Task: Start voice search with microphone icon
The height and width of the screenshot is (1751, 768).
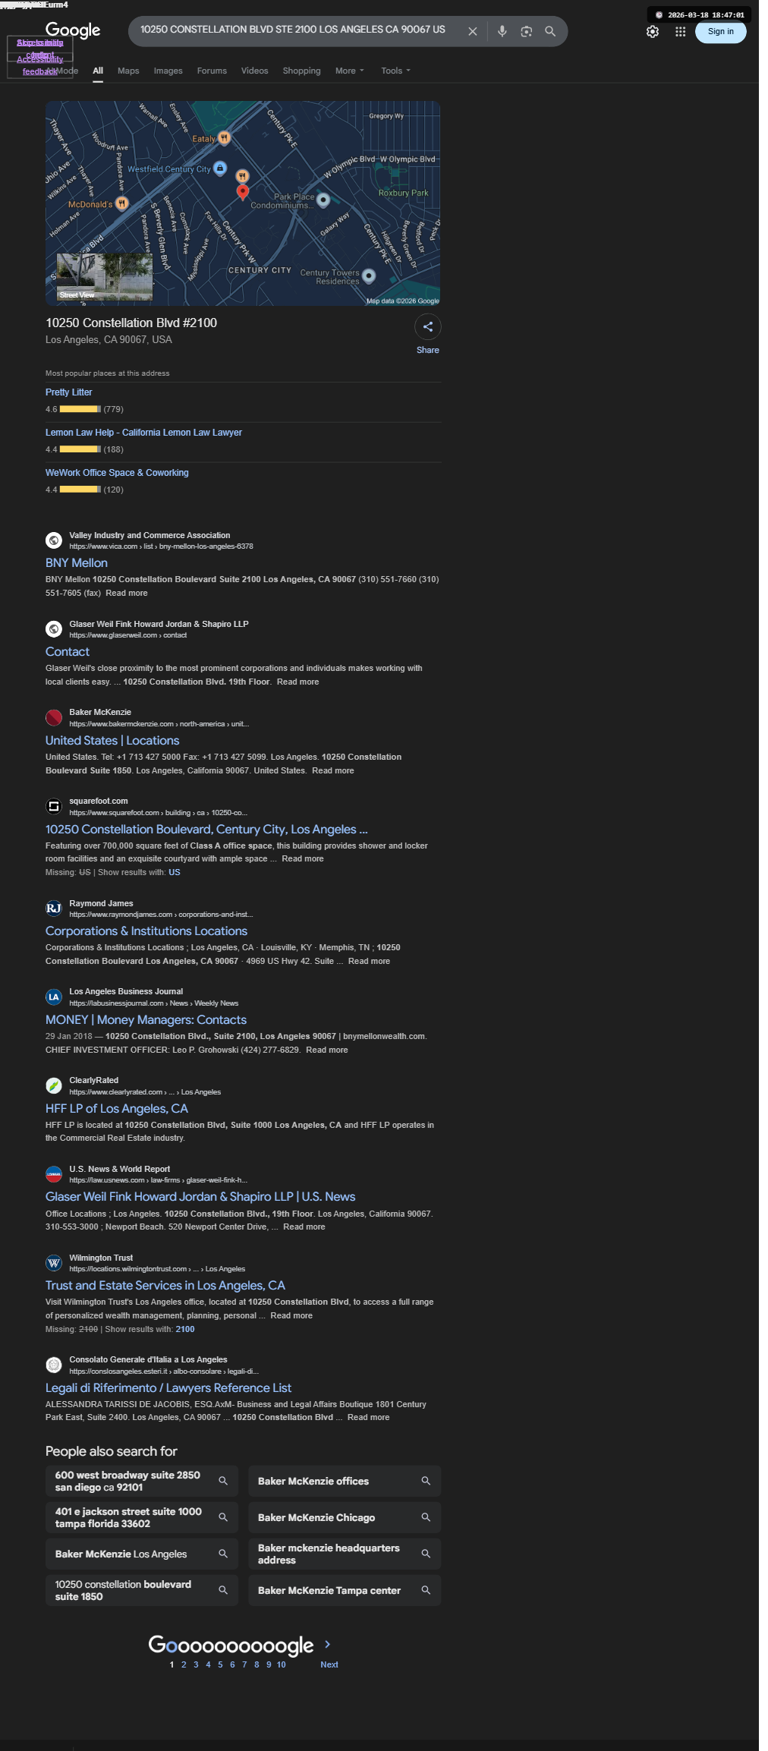Action: point(502,31)
